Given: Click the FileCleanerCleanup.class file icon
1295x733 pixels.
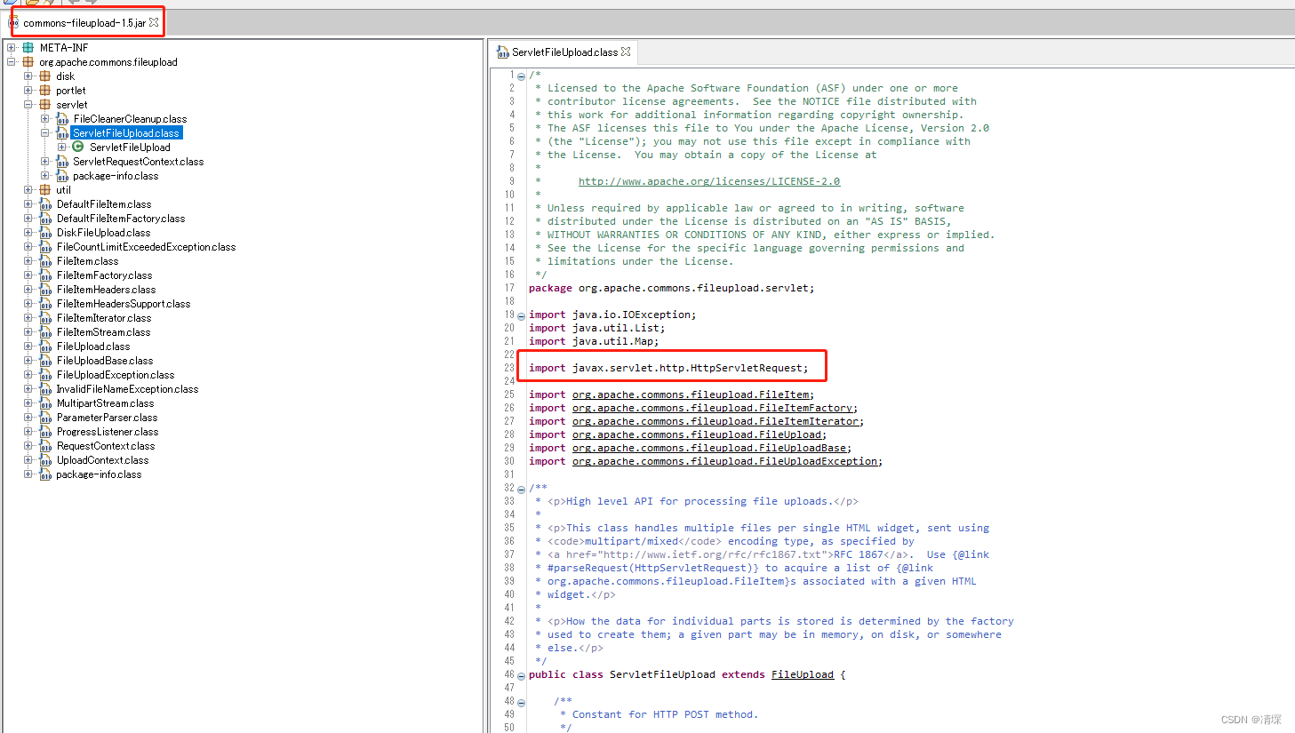Looking at the screenshot, I should 62,119.
